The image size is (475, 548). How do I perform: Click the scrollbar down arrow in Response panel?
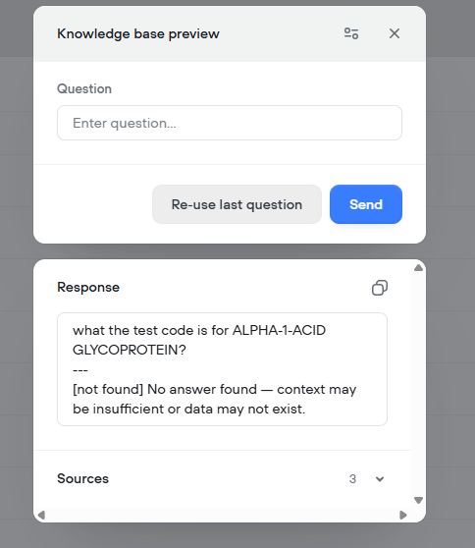click(x=418, y=500)
